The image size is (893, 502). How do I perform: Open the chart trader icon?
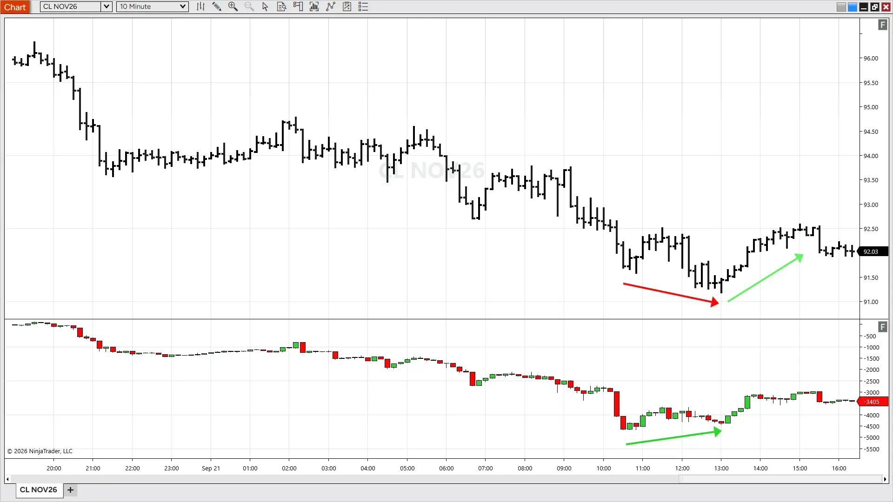298,7
